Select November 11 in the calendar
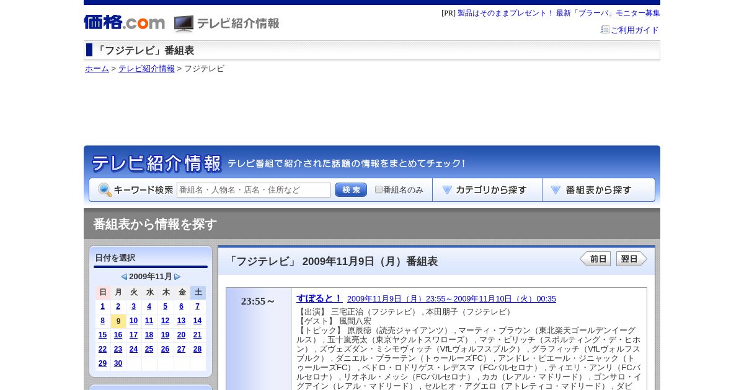 tap(149, 321)
